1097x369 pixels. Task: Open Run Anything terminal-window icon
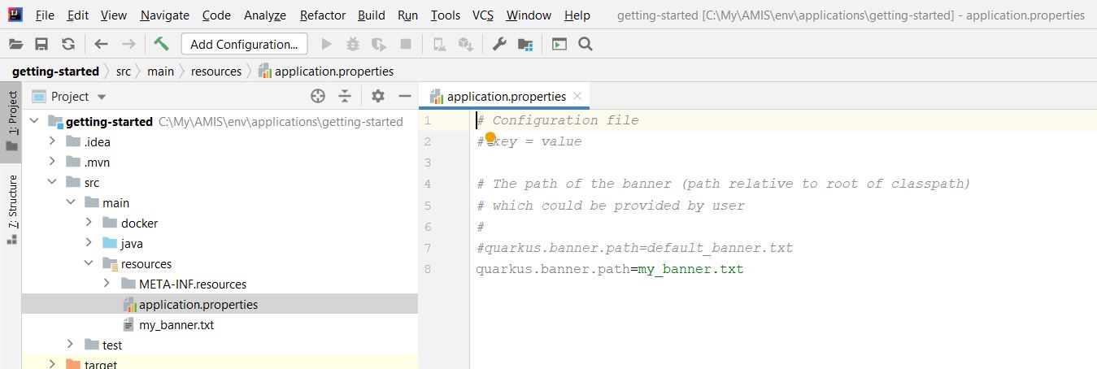click(559, 44)
